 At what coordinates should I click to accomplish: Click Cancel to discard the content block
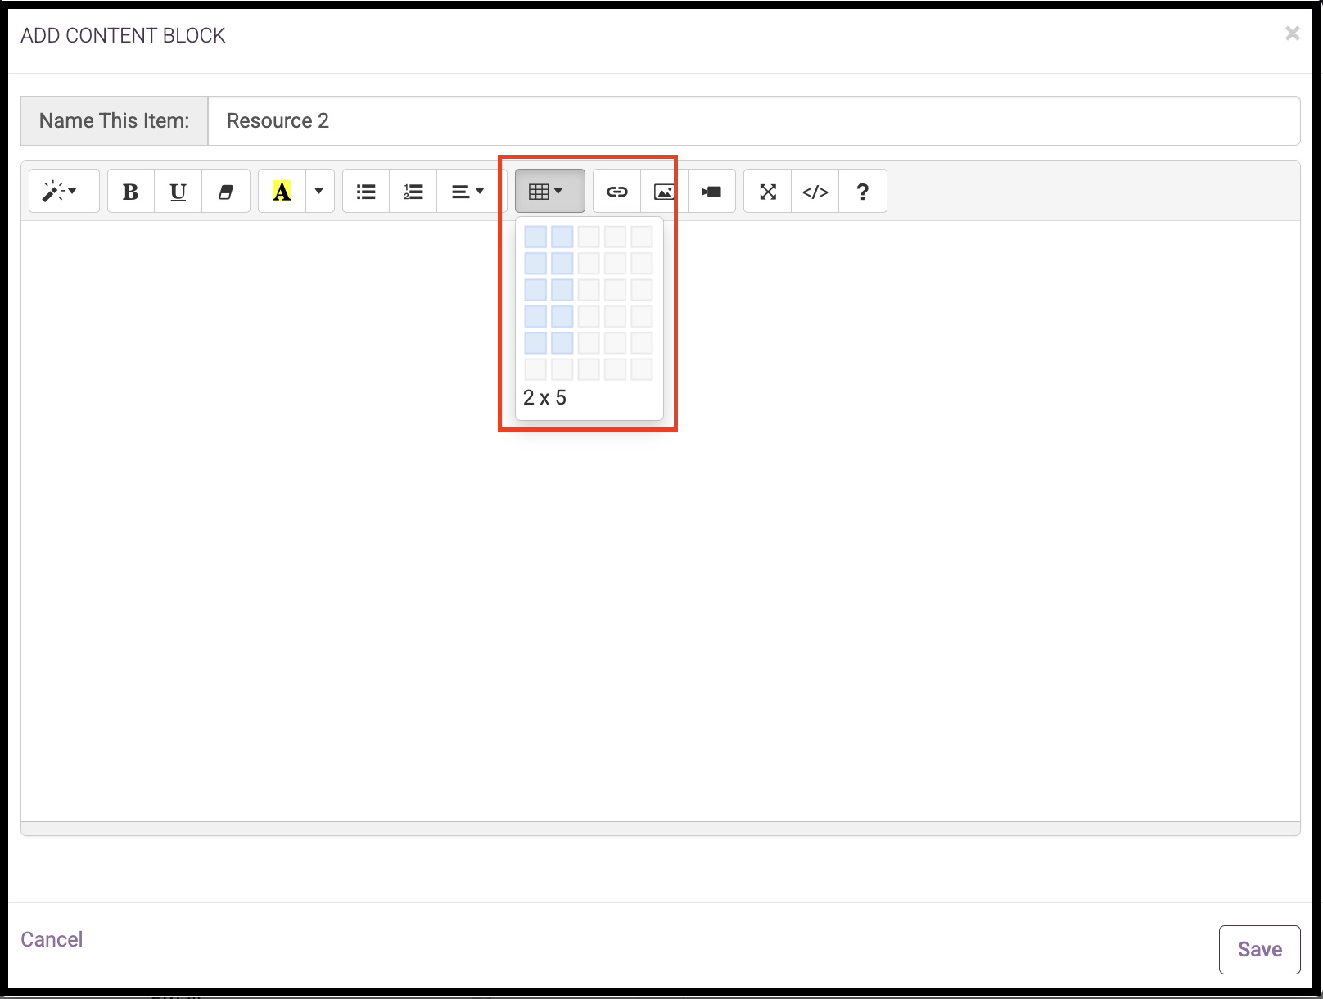click(x=52, y=939)
